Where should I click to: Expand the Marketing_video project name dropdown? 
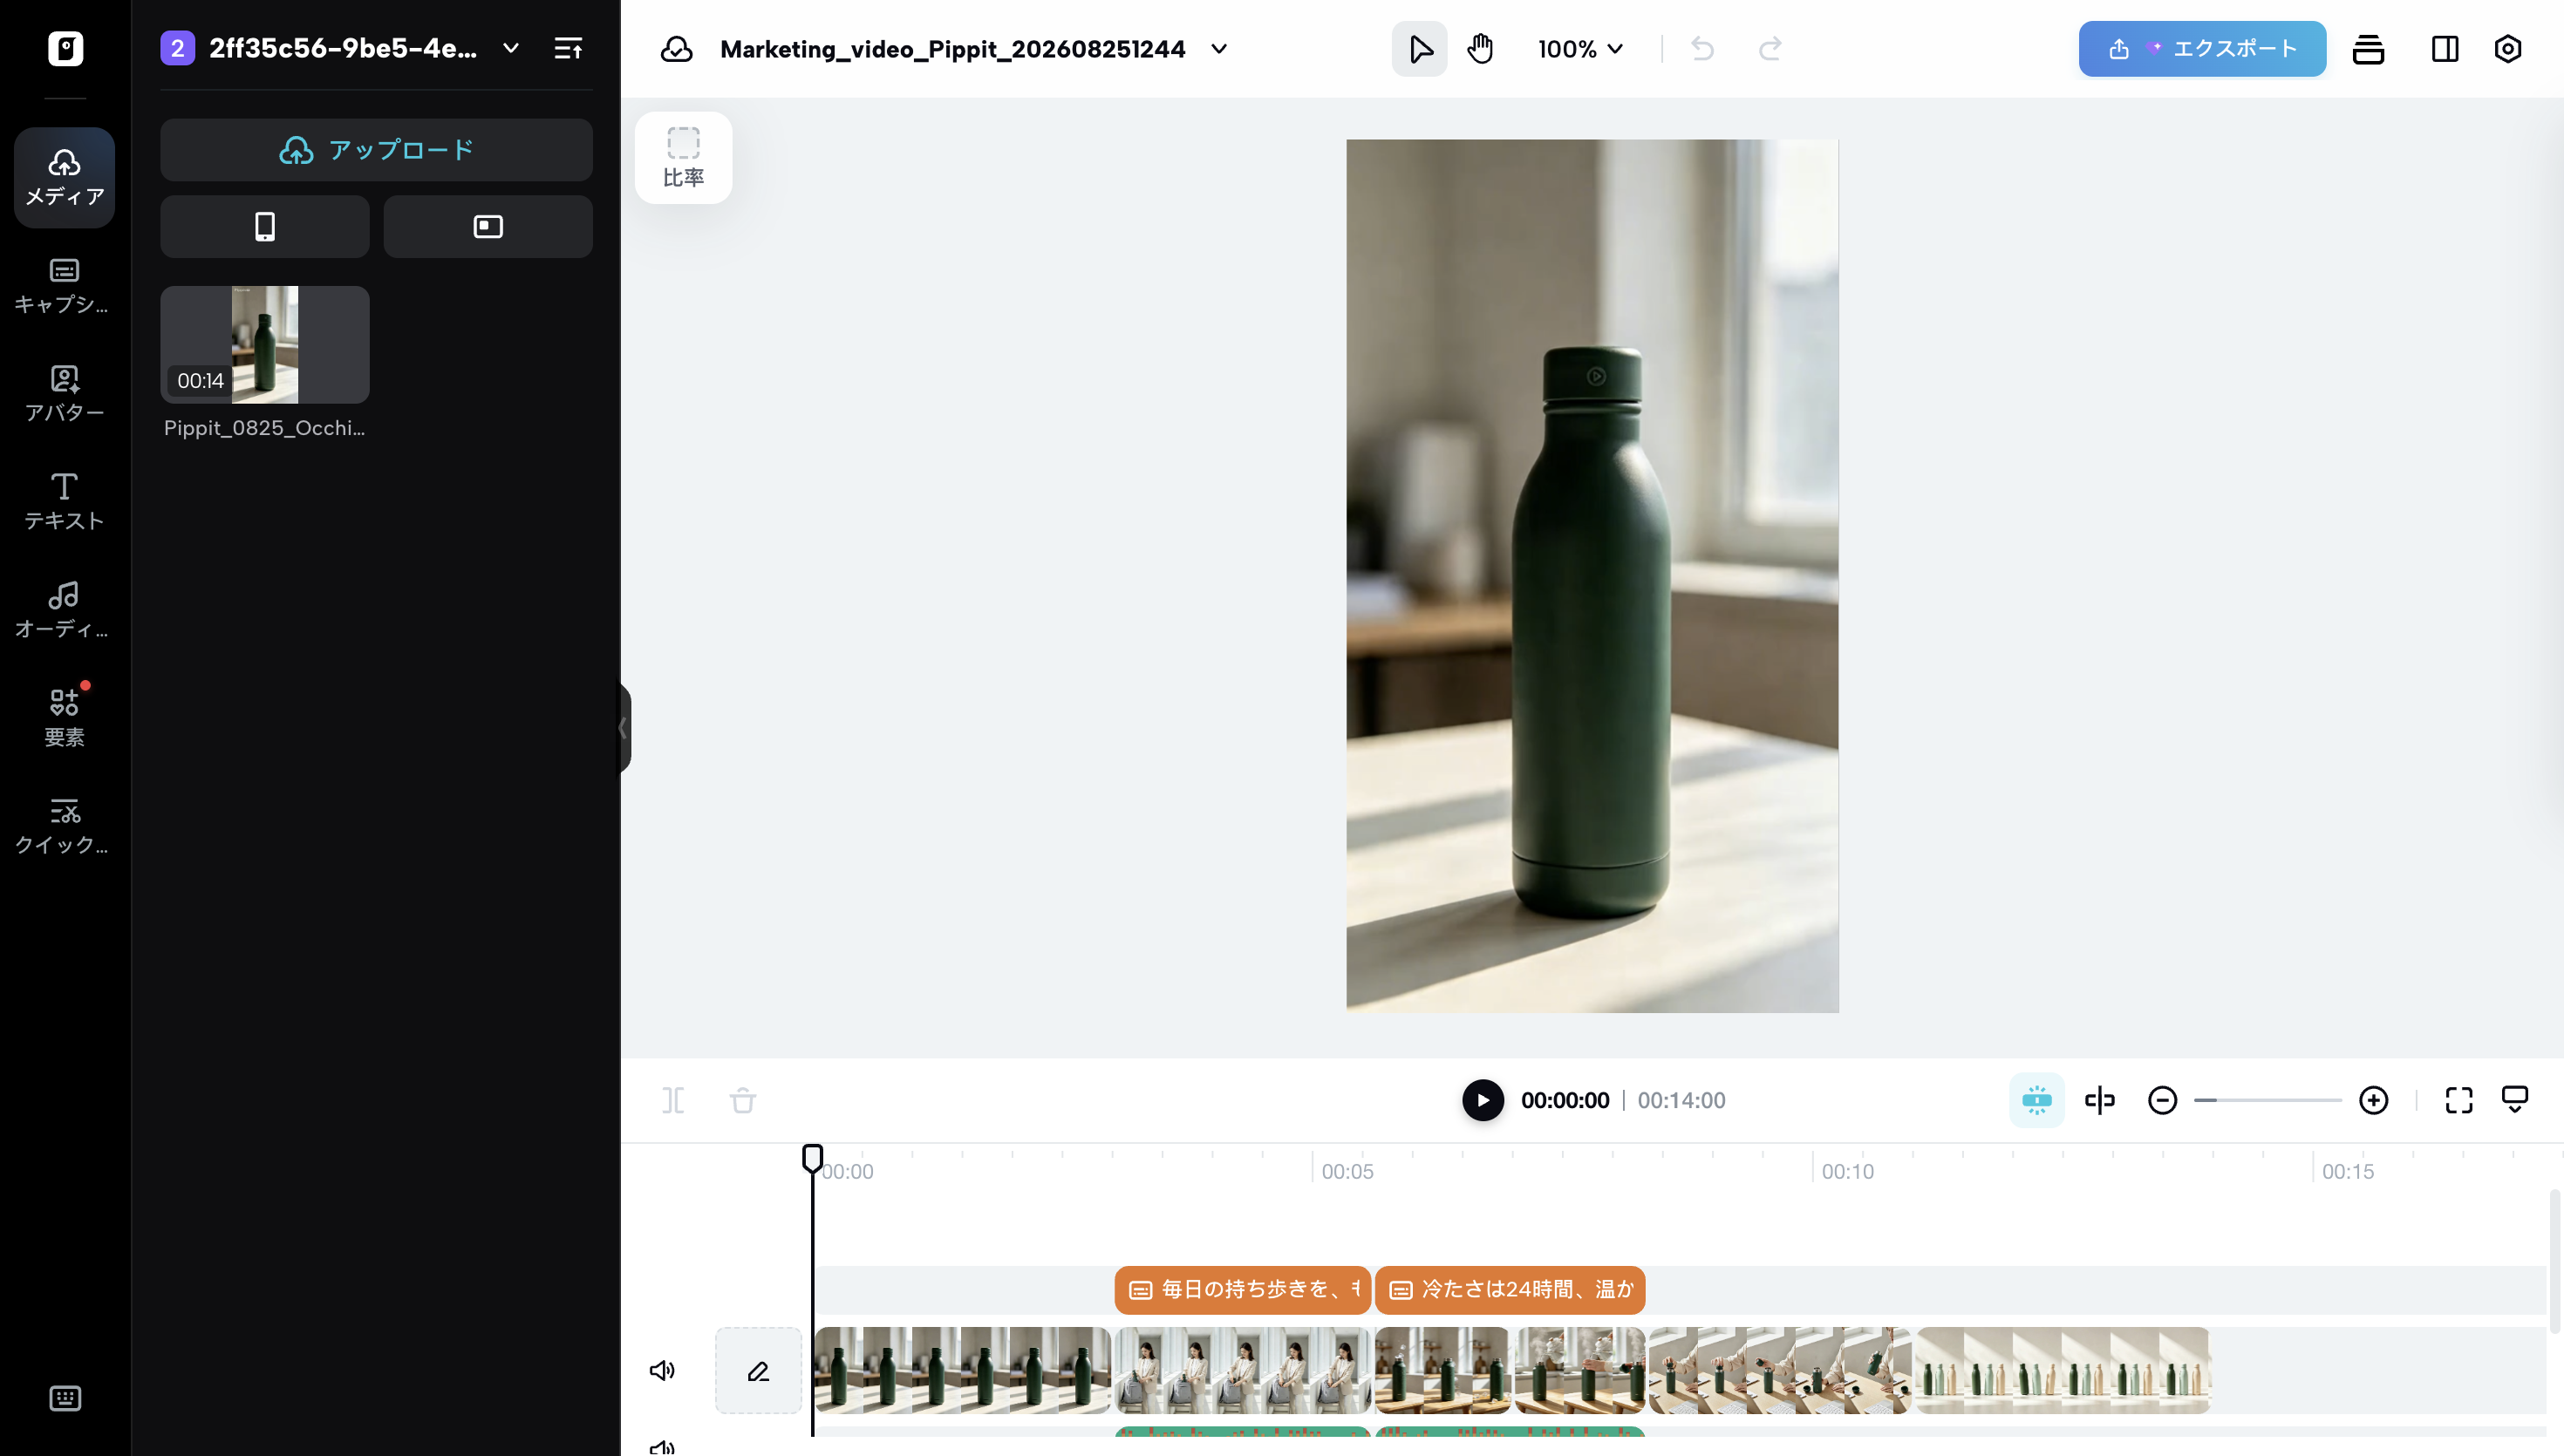tap(1219, 49)
